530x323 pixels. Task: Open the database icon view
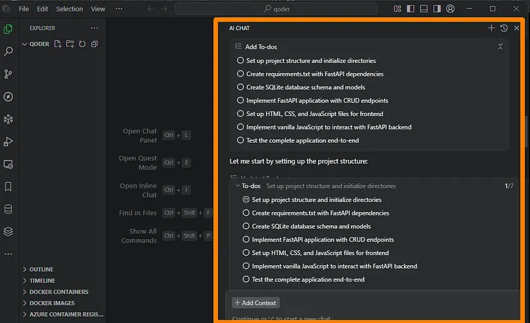click(x=8, y=209)
